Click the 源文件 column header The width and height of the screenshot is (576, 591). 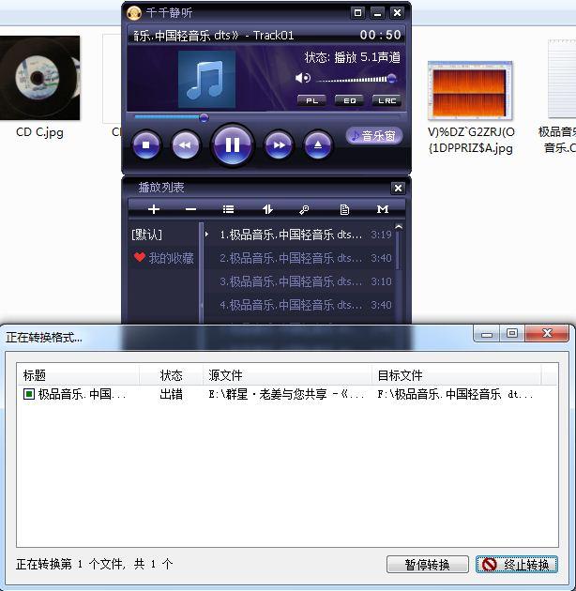(x=287, y=375)
